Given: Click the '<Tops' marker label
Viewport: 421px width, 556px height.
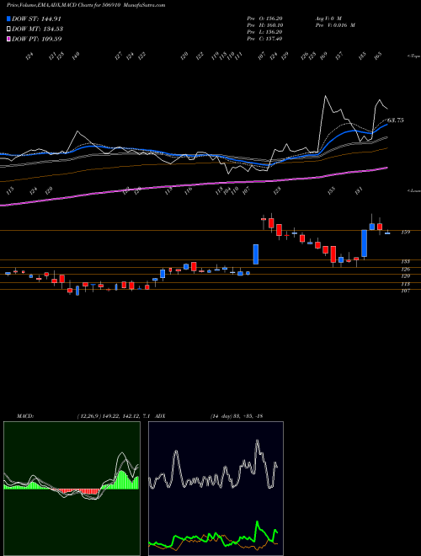Looking at the screenshot, I should click(x=413, y=56).
